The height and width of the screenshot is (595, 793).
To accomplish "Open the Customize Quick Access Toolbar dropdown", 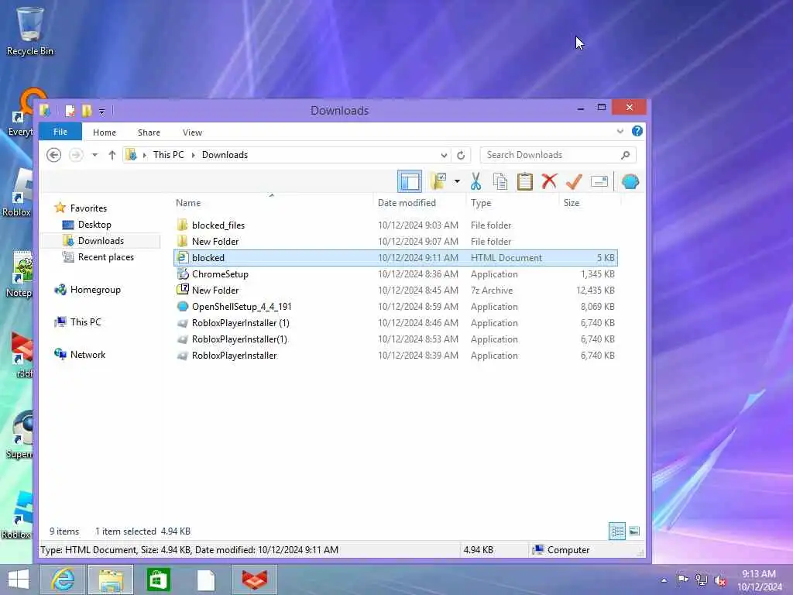I will tap(101, 112).
